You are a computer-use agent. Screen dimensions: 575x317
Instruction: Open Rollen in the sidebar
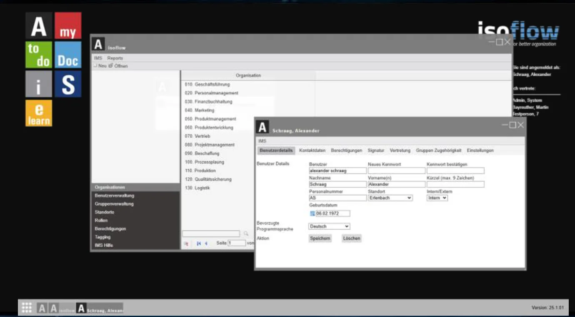pos(135,220)
